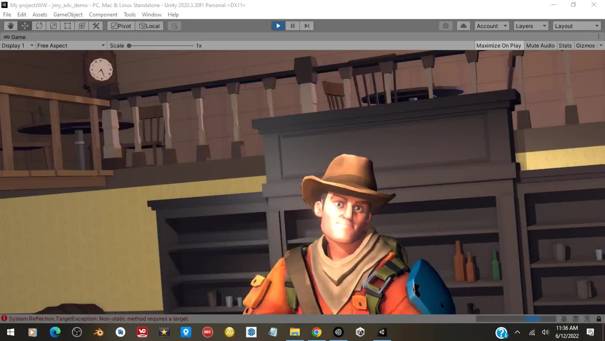Open the volume tray icon
The height and width of the screenshot is (341, 605).
click(545, 332)
